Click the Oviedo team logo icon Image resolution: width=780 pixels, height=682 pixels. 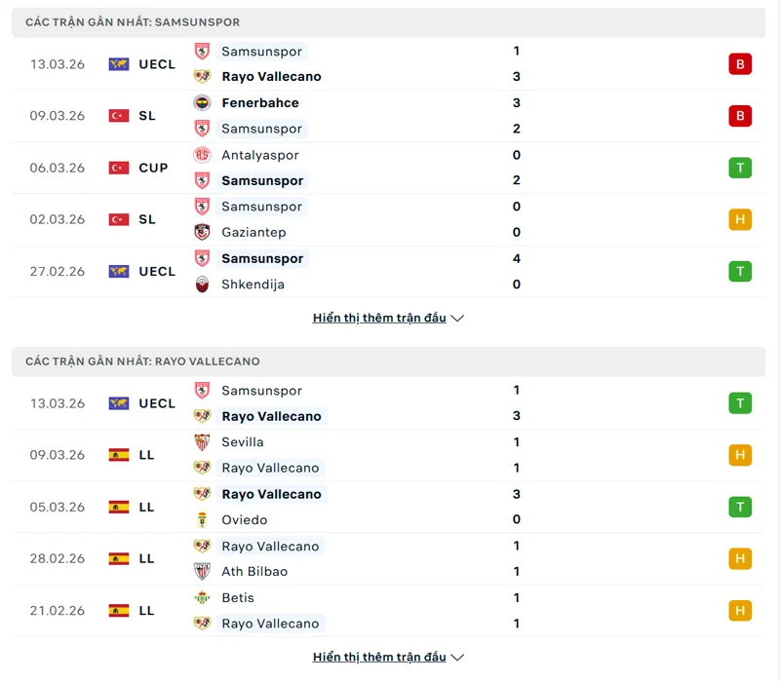coord(202,520)
